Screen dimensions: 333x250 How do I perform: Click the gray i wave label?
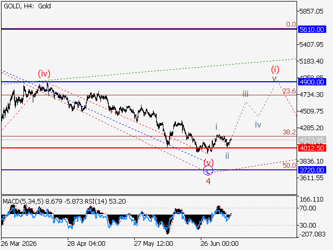[216, 127]
